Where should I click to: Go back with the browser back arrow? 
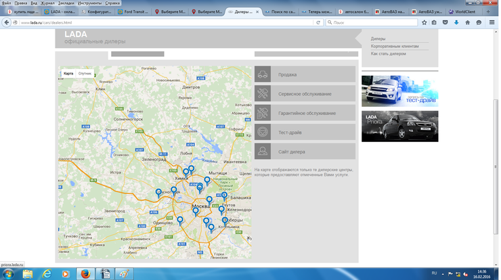(x=6, y=23)
